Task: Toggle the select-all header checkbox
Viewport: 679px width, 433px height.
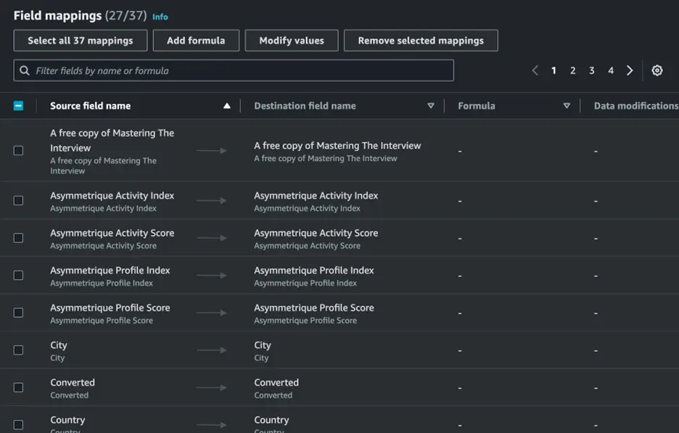Action: point(19,106)
